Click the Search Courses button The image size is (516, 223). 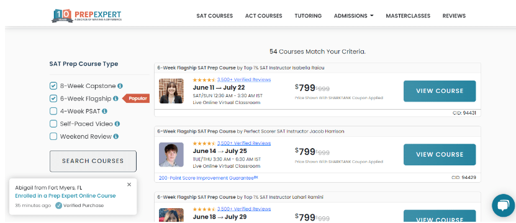click(93, 161)
